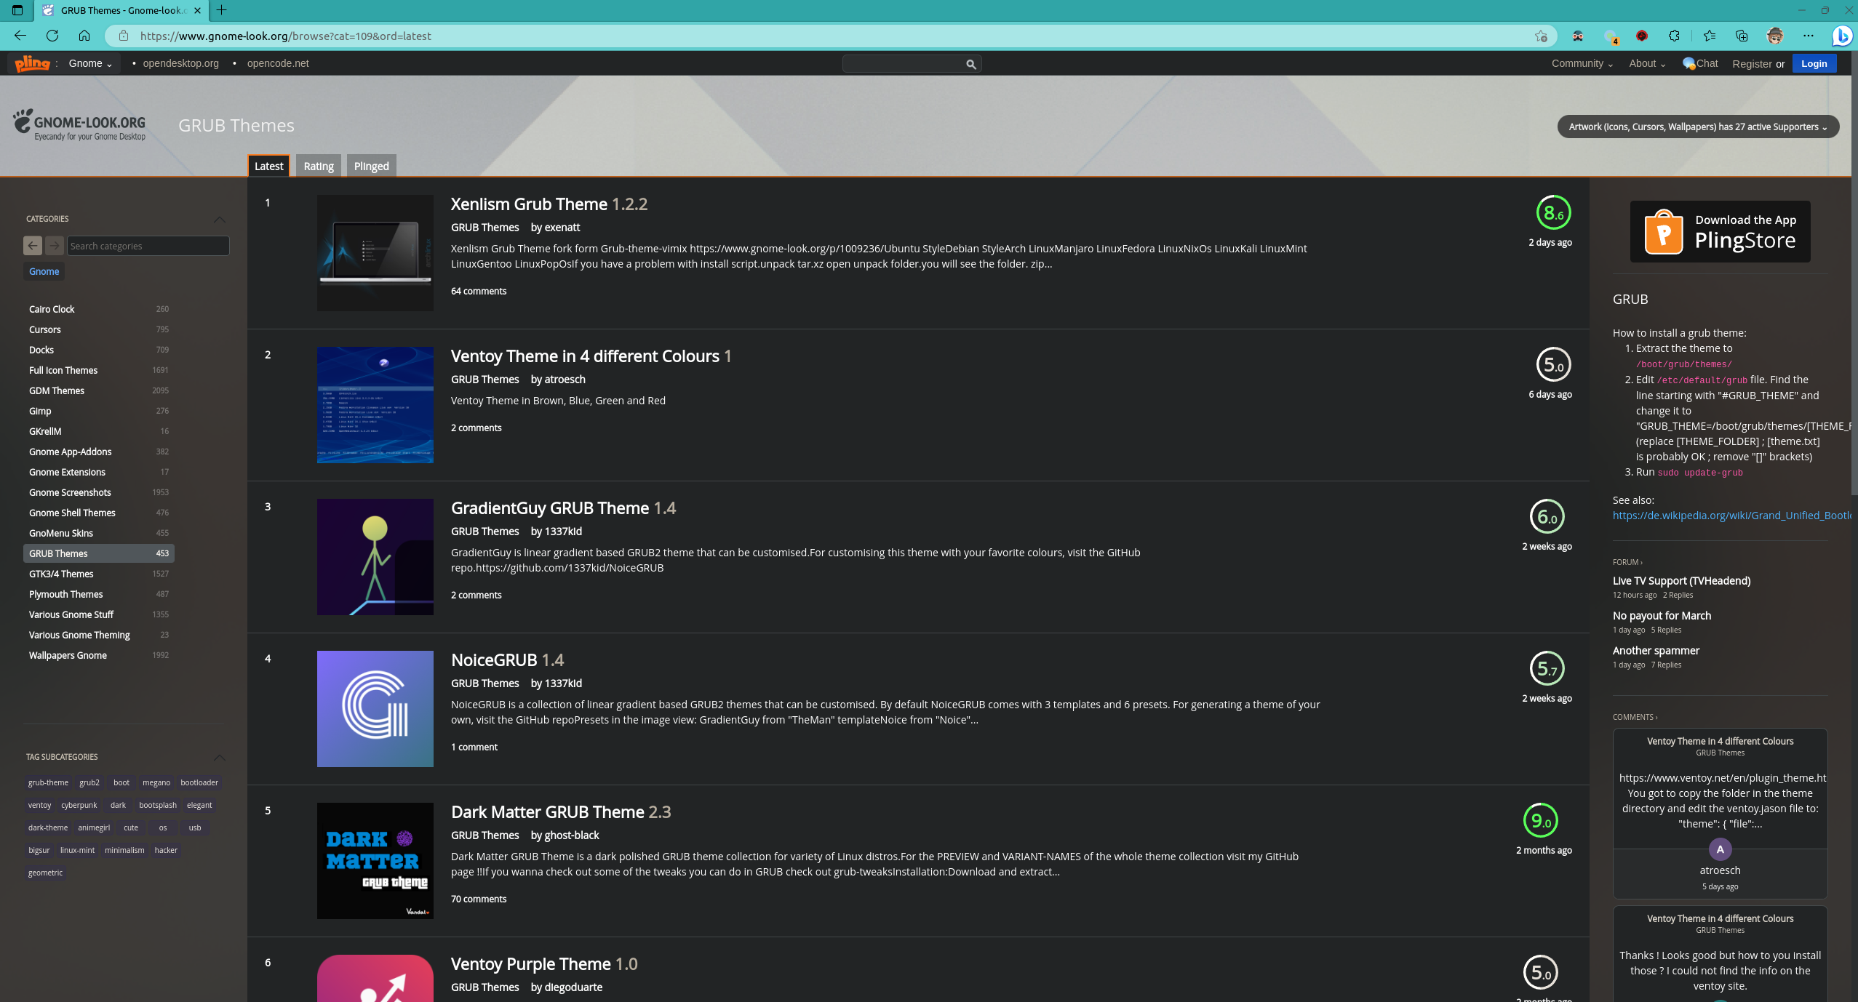Click the back navigation arrow icon

(x=20, y=36)
